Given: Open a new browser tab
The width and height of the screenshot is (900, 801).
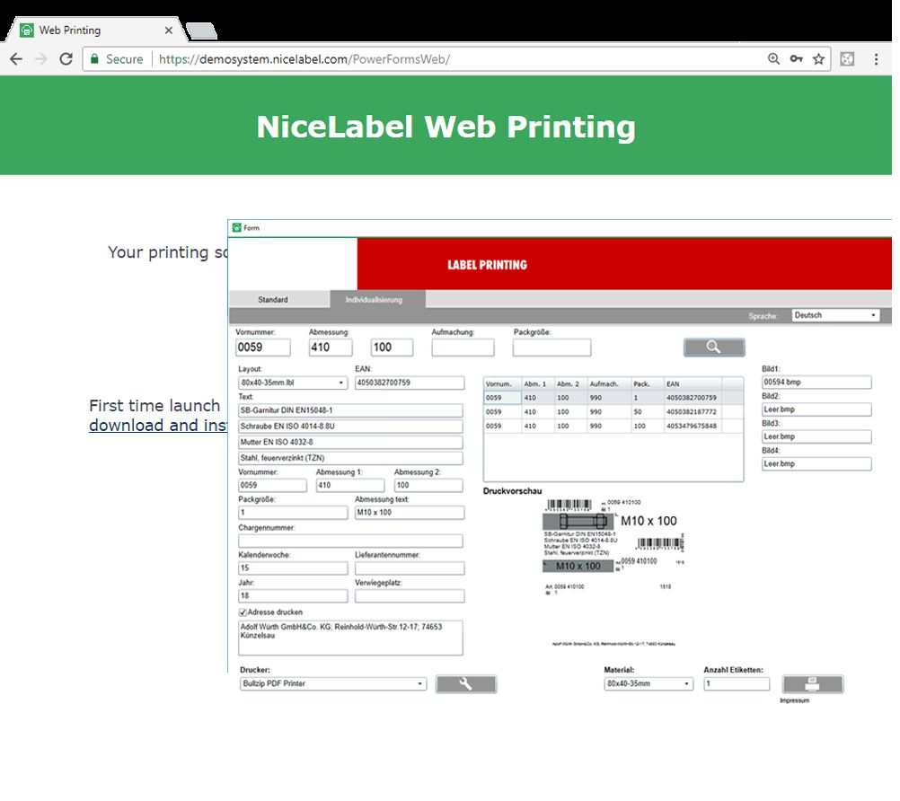Looking at the screenshot, I should pyautogui.click(x=201, y=31).
